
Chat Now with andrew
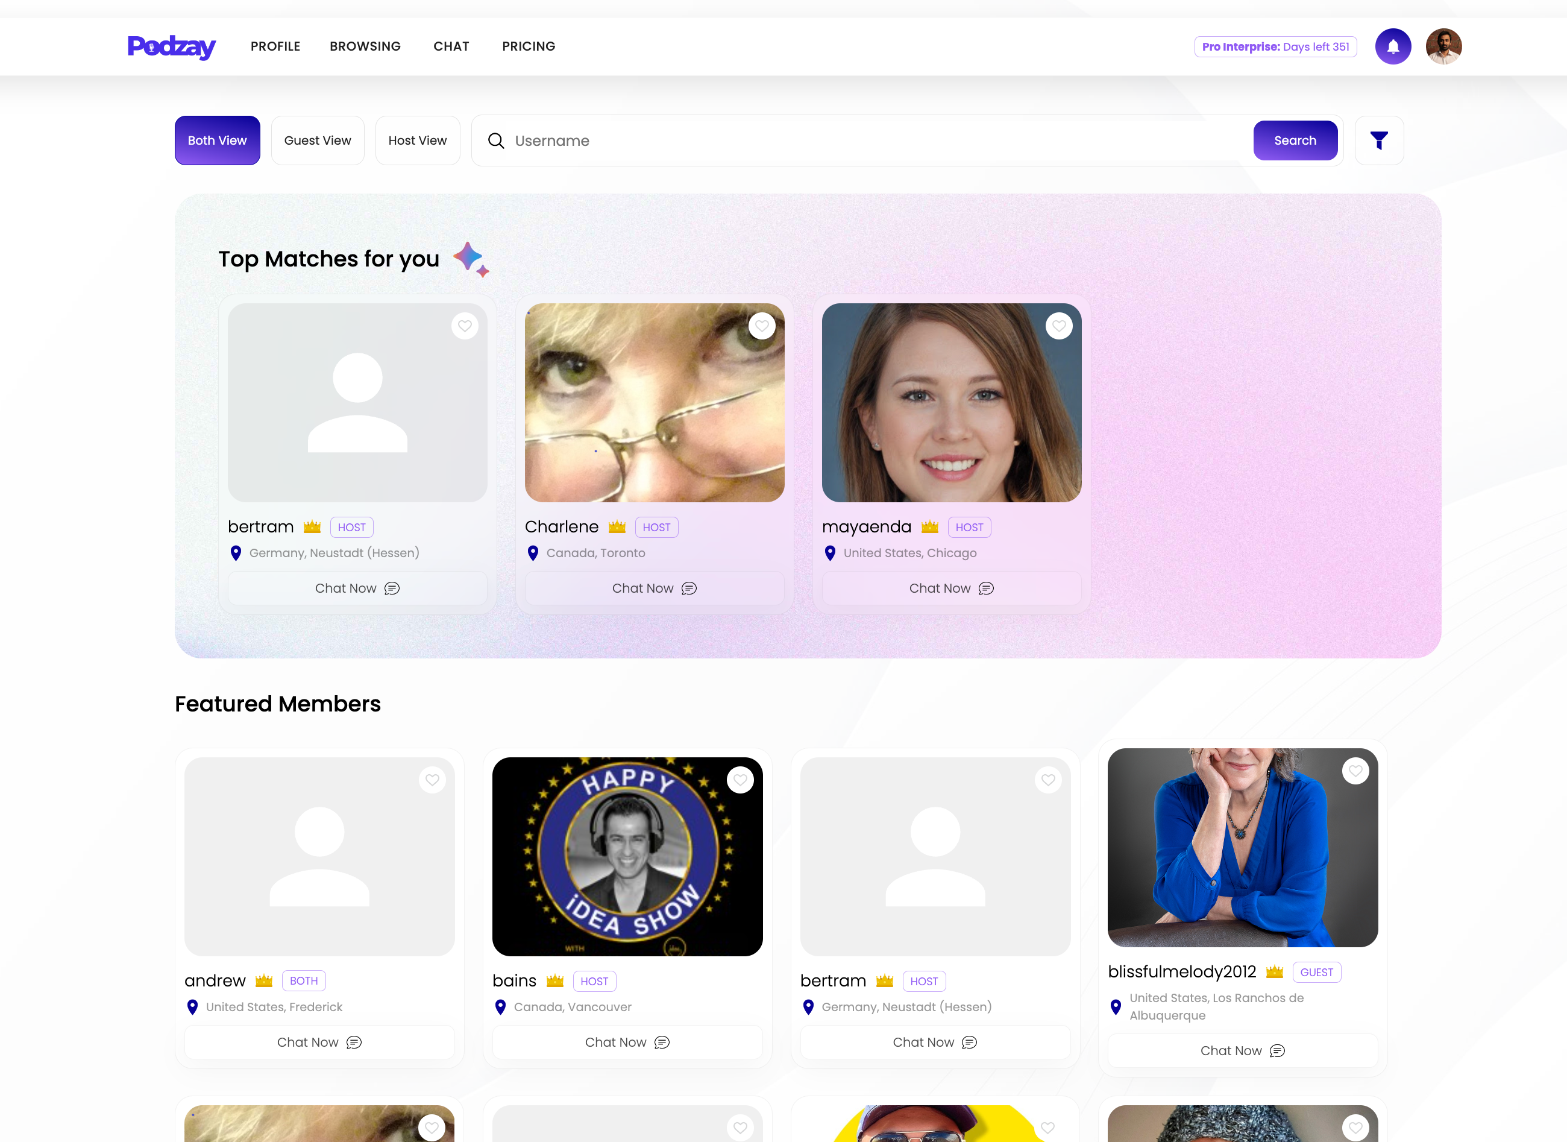click(319, 1042)
